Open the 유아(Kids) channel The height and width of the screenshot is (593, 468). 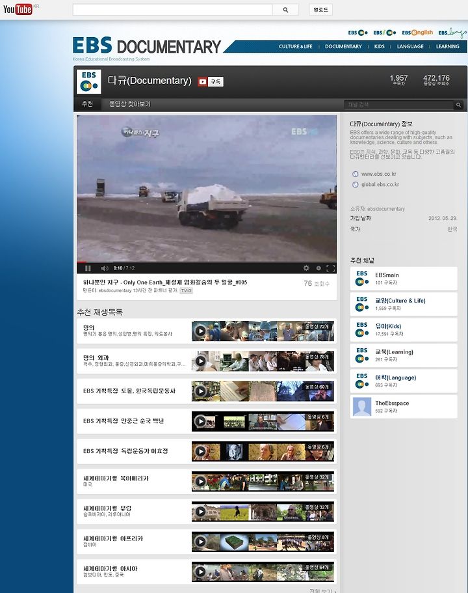(404, 330)
